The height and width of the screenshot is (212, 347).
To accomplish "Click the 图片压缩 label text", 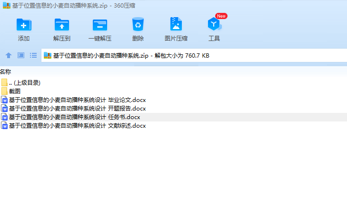I will [x=176, y=38].
